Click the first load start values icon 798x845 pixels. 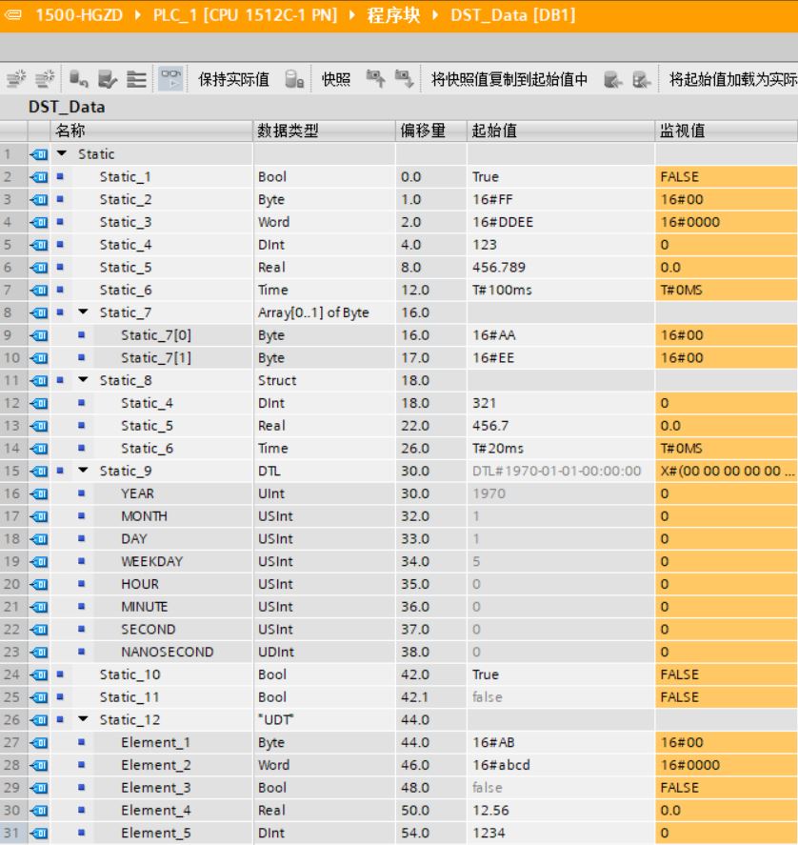612,80
